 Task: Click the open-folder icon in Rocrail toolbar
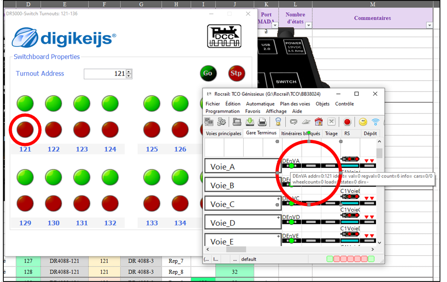point(237,122)
